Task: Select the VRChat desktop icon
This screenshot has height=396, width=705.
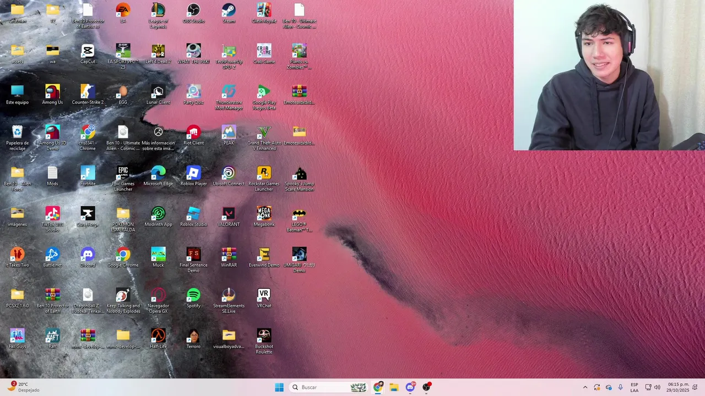Action: click(264, 298)
